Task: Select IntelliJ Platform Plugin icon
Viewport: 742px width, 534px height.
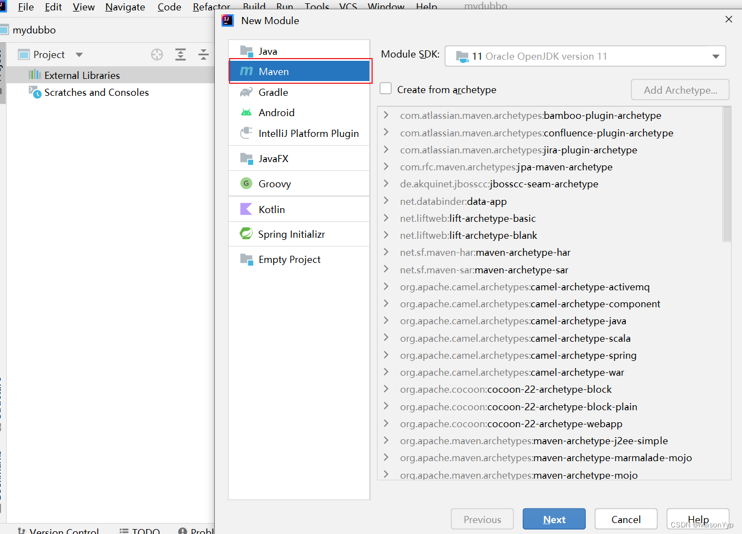Action: pos(247,133)
